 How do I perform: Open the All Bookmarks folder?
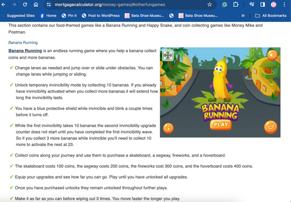pos(271,16)
